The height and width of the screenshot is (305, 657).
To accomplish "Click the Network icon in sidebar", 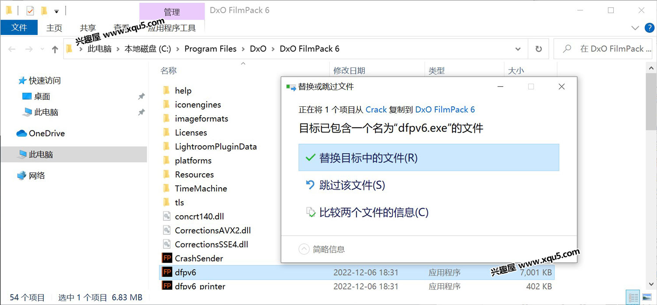I will click(22, 175).
